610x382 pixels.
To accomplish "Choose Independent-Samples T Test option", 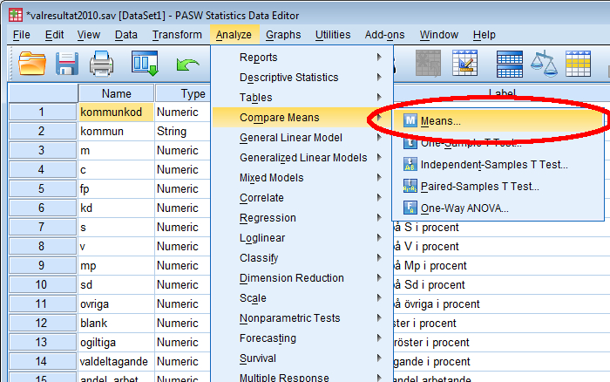I will coord(493,164).
